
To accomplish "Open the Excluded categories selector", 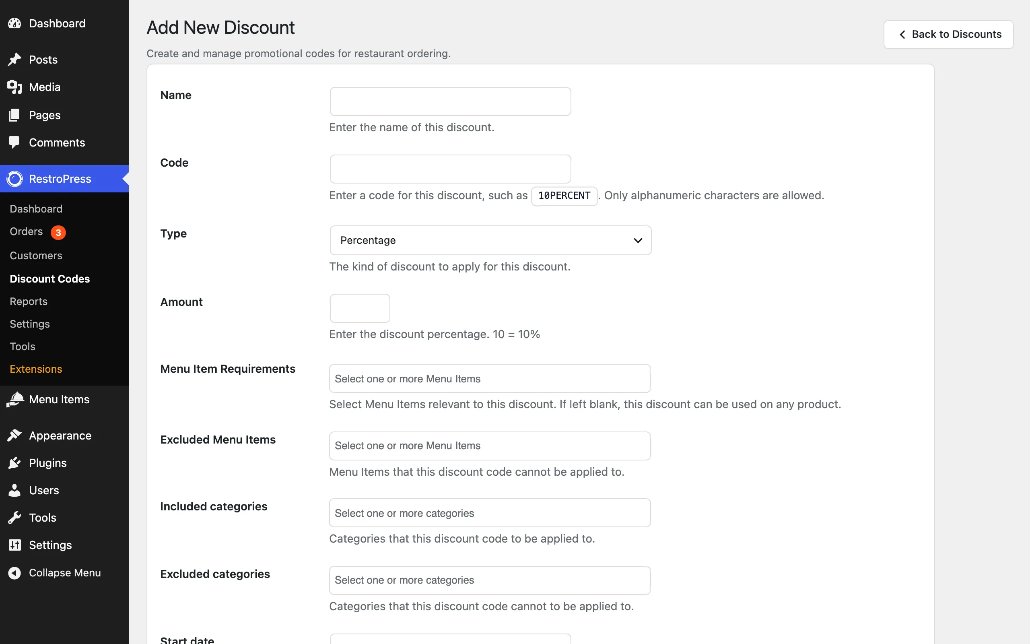I will coord(490,580).
